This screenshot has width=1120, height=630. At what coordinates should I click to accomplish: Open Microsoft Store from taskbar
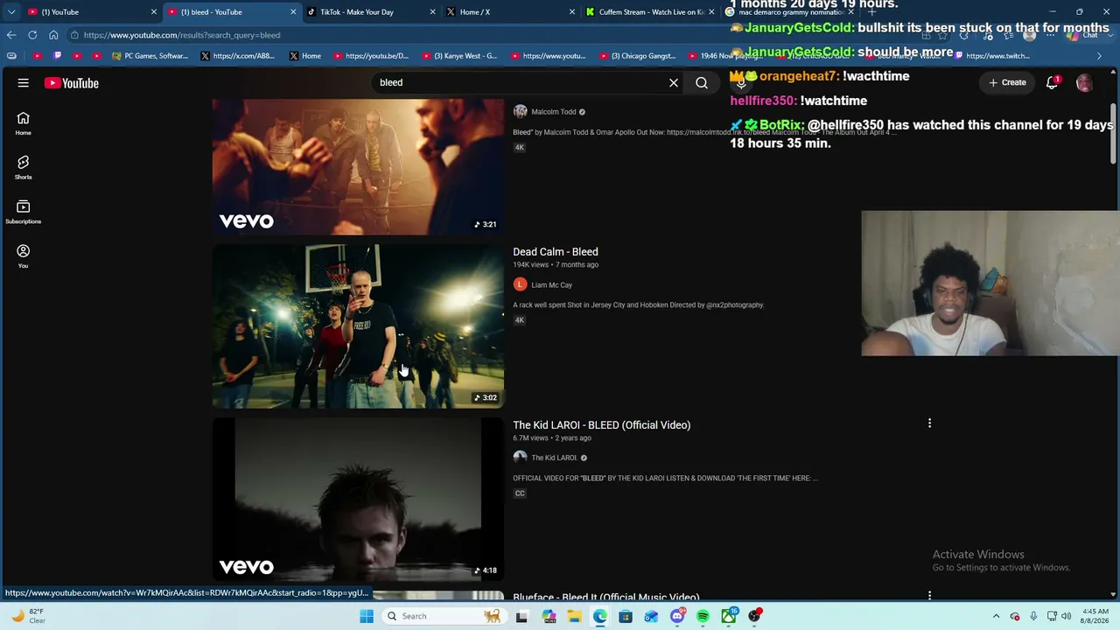(626, 616)
